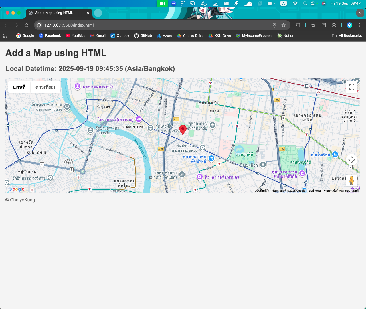Open the Chrome extensions puzzle icon
The image size is (366, 309).
(298, 25)
